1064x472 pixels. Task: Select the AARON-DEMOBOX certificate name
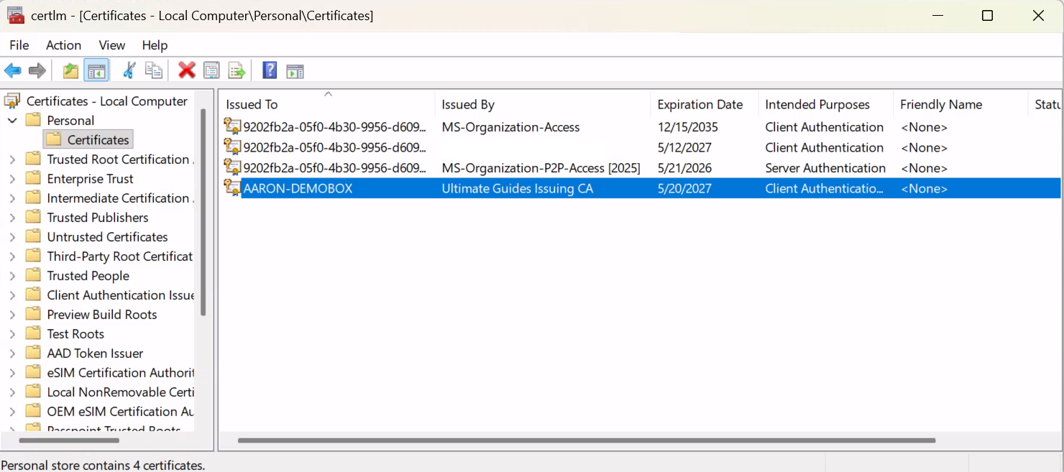[298, 188]
